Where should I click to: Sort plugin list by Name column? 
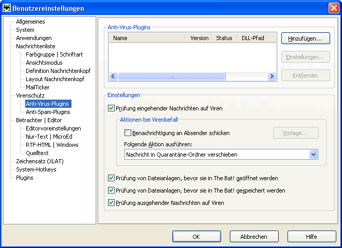click(147, 38)
